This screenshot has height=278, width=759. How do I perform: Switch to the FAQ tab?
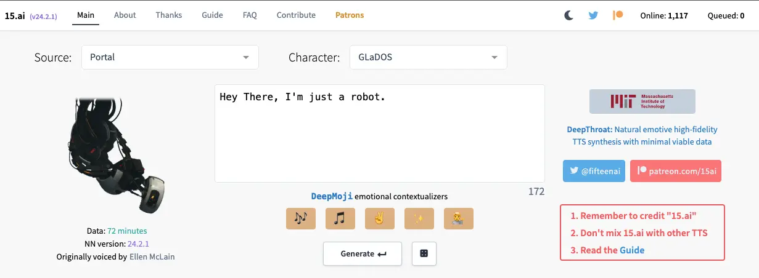250,15
